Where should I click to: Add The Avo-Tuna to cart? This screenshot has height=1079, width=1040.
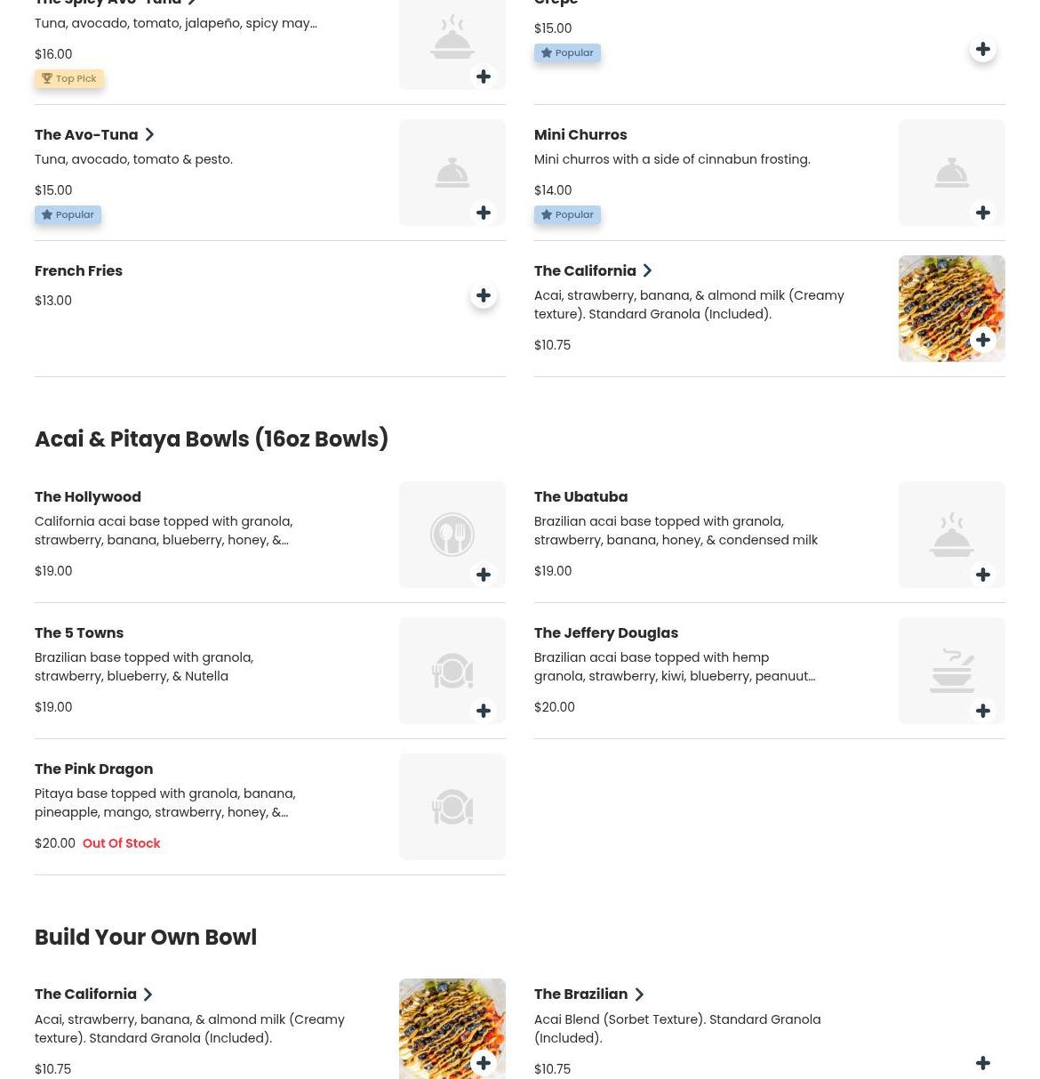coord(484,213)
